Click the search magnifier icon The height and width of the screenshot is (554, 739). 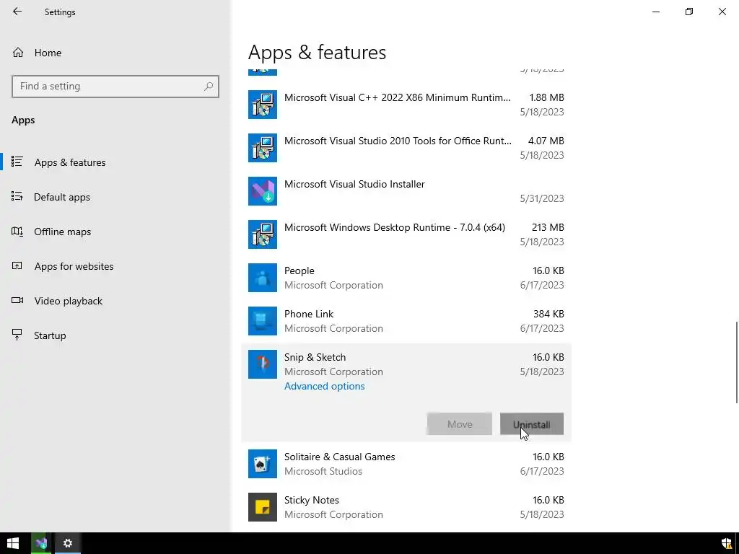point(209,87)
